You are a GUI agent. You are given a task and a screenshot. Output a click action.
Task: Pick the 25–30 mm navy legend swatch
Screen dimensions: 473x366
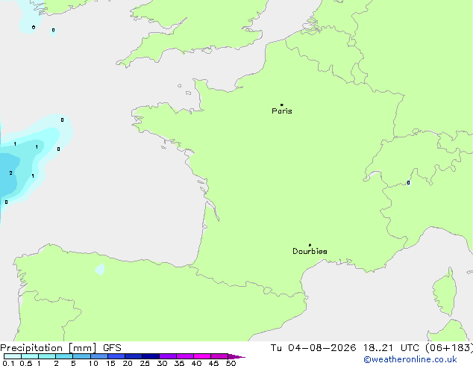[151, 356]
